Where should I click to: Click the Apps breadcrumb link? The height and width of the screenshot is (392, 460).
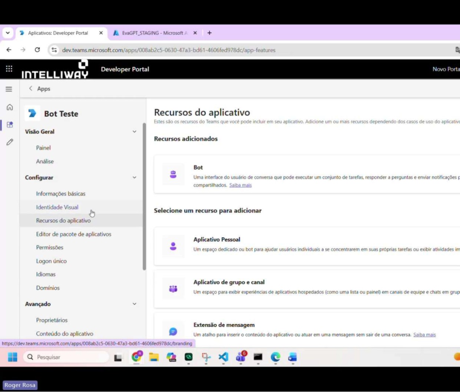[44, 89]
